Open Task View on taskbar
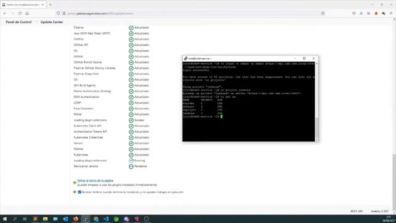 (x=25, y=219)
